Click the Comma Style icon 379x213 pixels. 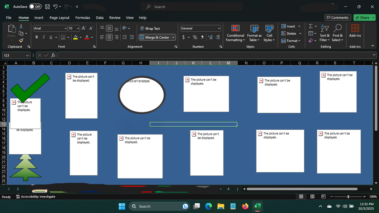202,37
